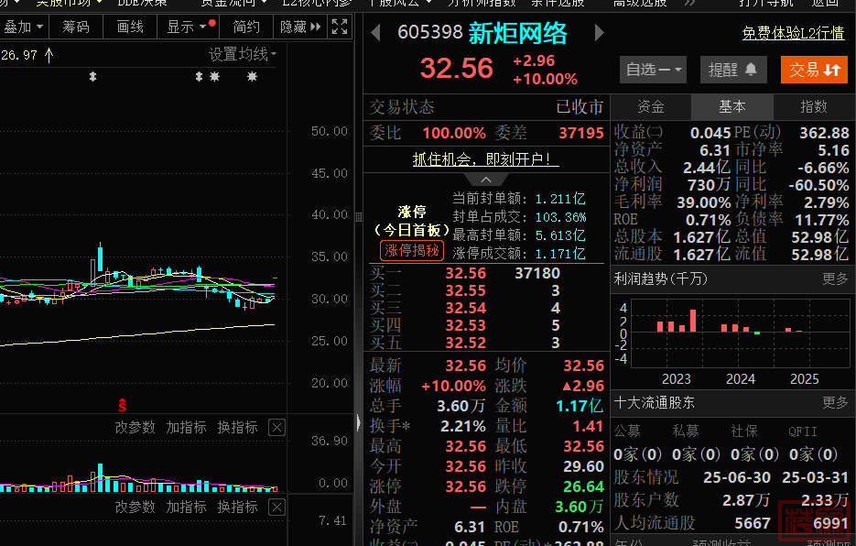The height and width of the screenshot is (546, 856).
Task: Switch to the 指数 tab
Action: [x=814, y=106]
